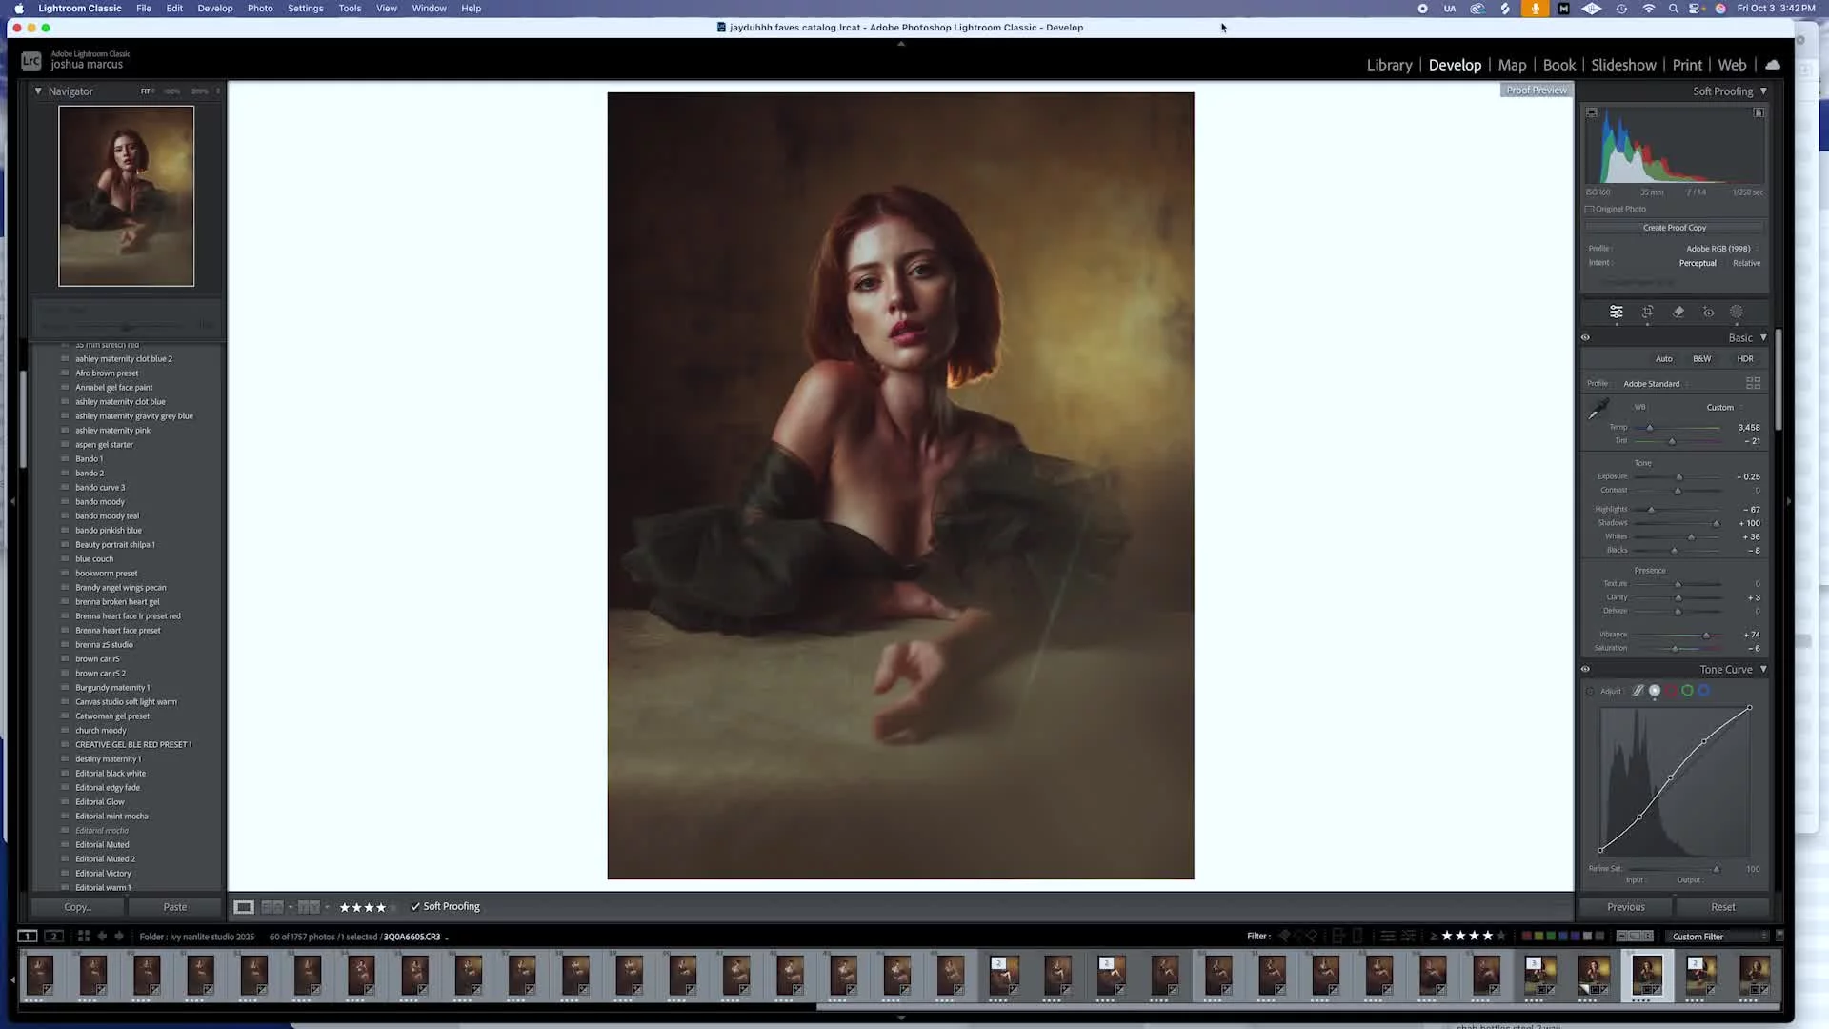Select the Healing eraser tool icon
This screenshot has width=1829, height=1029.
pos(1678,313)
